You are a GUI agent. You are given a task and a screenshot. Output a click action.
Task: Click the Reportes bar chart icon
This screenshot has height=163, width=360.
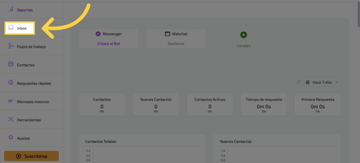(11, 9)
